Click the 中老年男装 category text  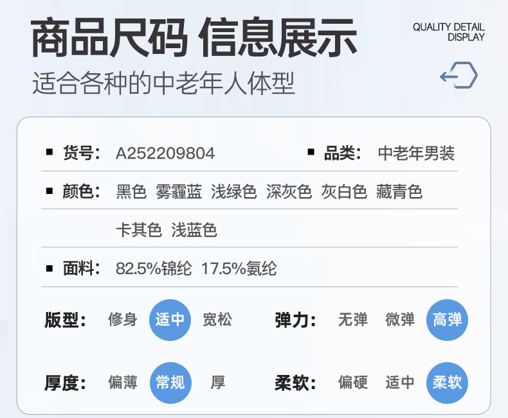[416, 153]
